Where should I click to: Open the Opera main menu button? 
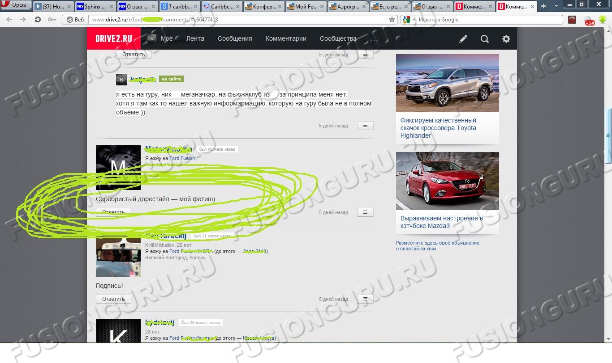[16, 5]
